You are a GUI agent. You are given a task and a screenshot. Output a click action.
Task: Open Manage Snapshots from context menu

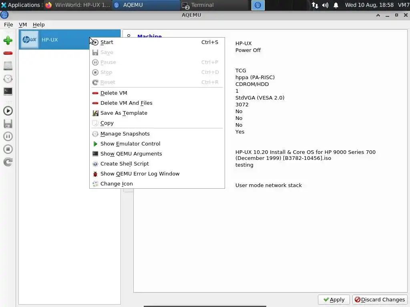157,134
